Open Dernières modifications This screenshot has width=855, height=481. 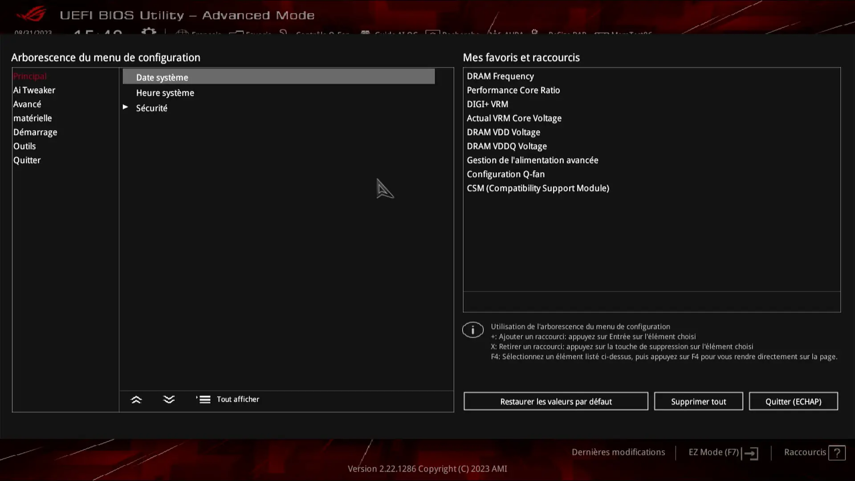pyautogui.click(x=618, y=452)
